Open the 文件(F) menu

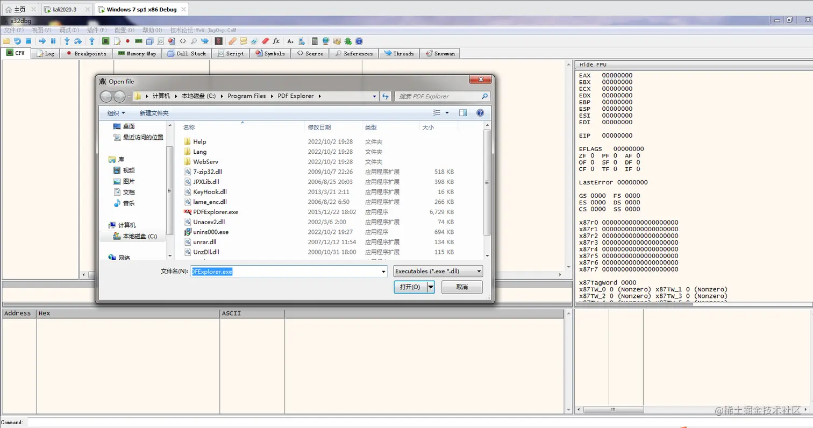13,30
